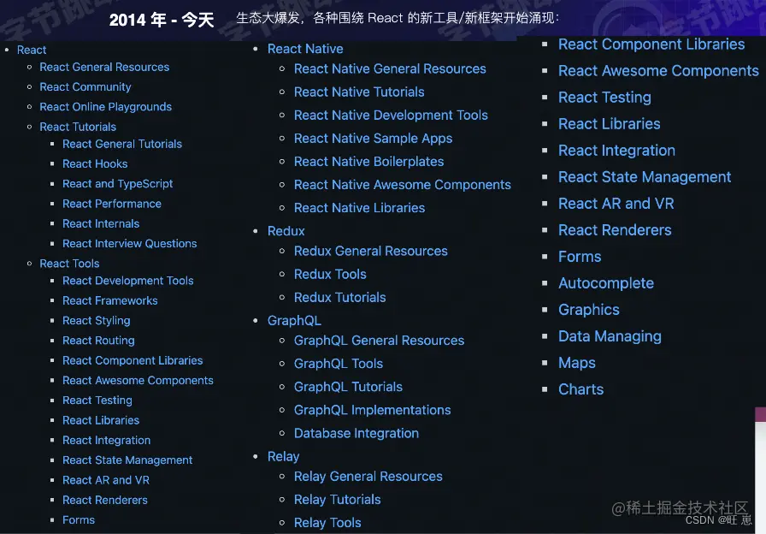This screenshot has height=534, width=766.
Task: Open the Redux heading link
Action: click(286, 231)
